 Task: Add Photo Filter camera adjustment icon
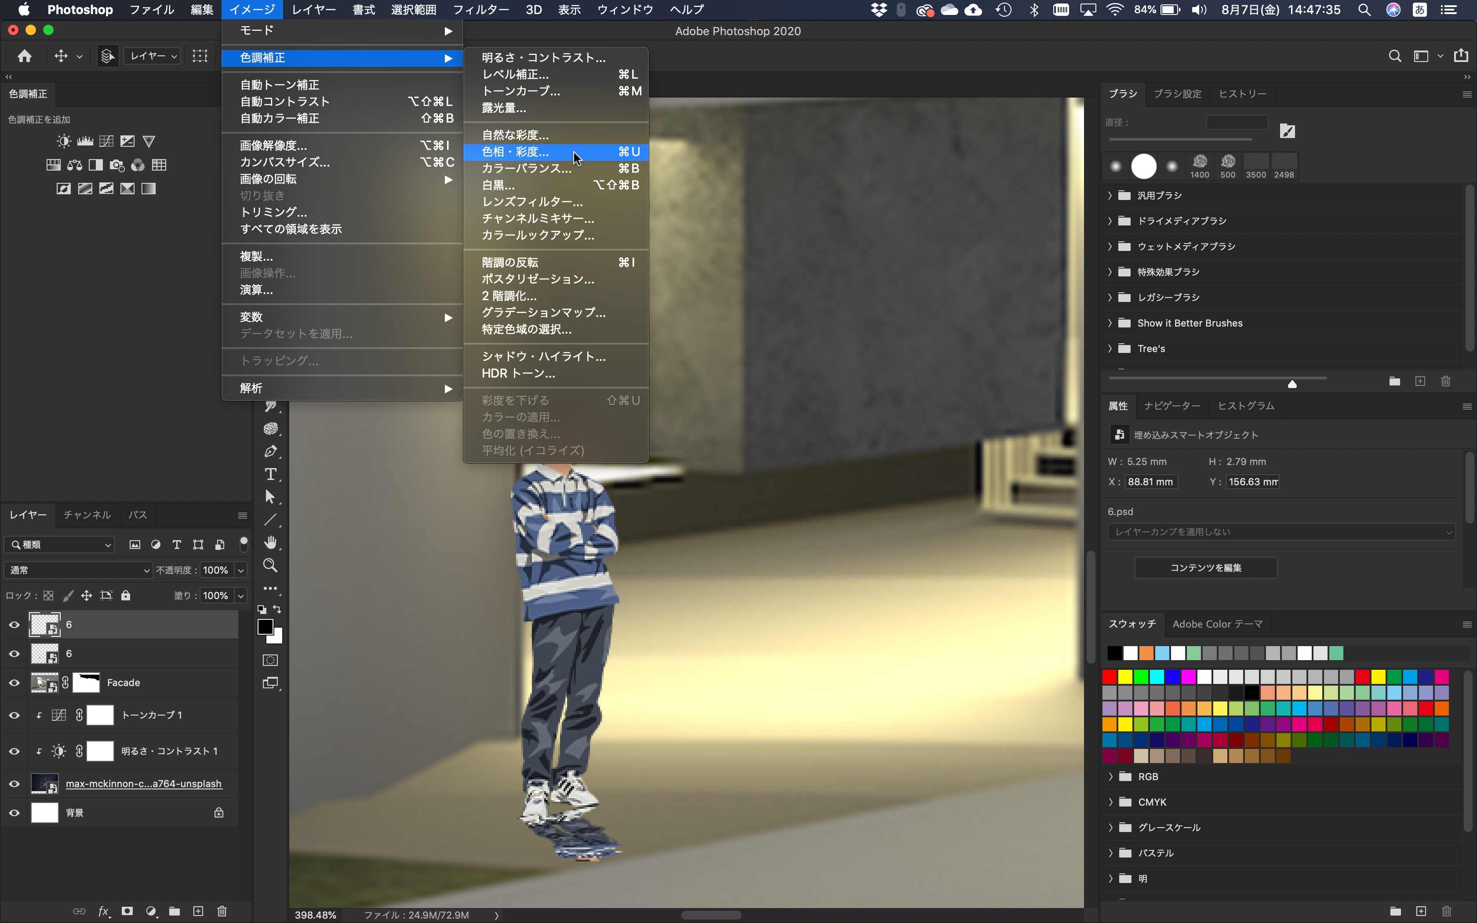[x=116, y=165]
